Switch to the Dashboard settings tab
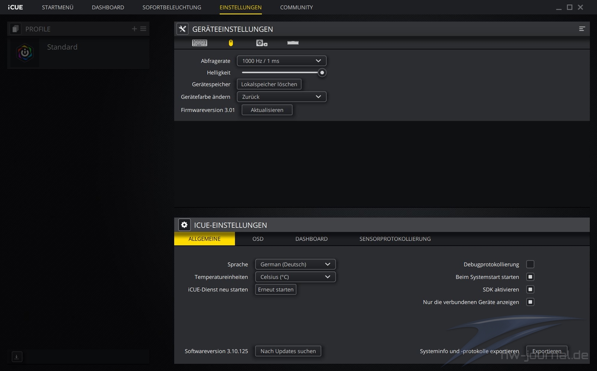 (x=312, y=239)
